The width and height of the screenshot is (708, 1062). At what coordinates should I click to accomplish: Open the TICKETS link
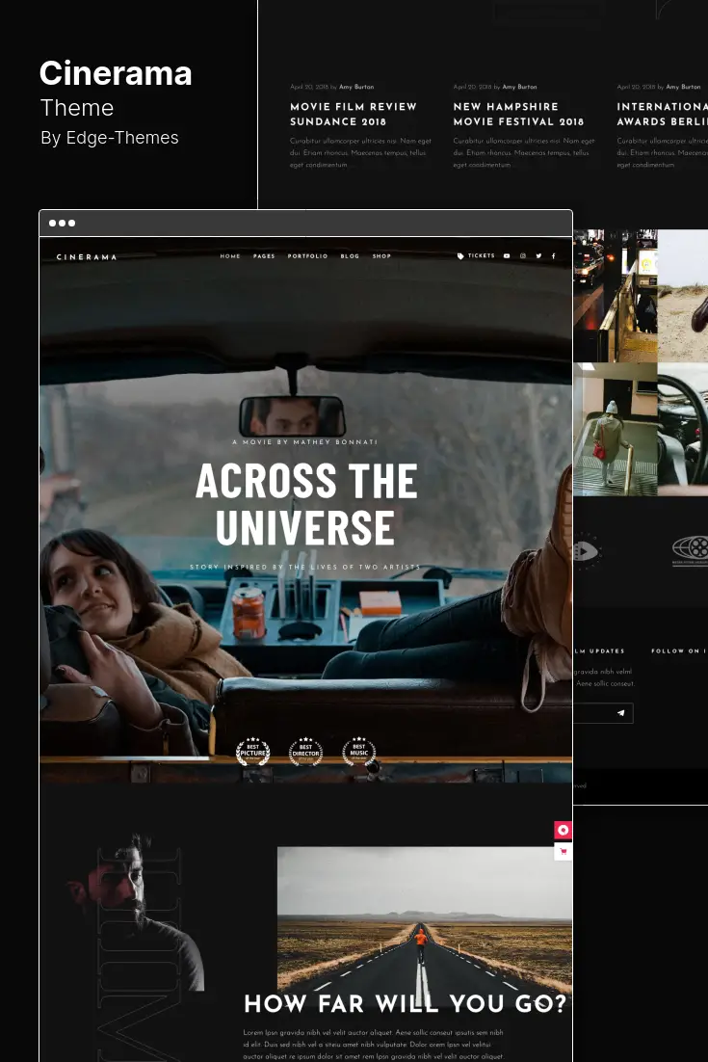[482, 256]
